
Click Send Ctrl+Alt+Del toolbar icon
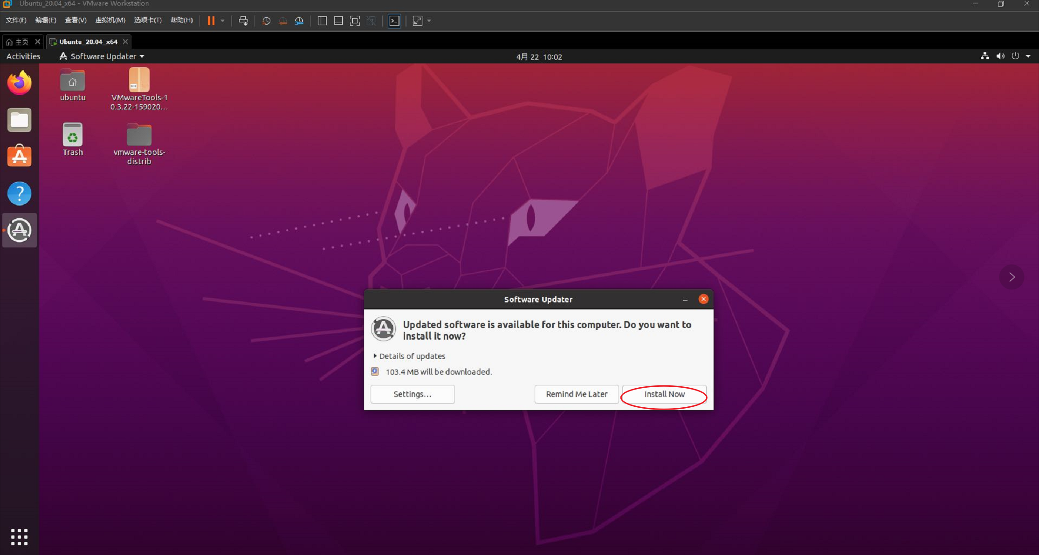coord(243,21)
